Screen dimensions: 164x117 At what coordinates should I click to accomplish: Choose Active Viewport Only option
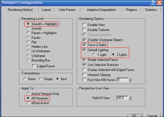click(28, 94)
